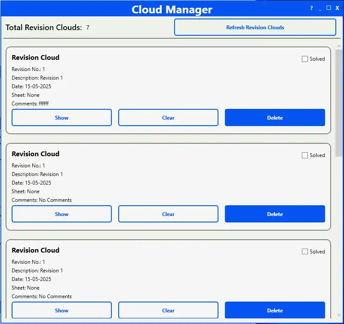Show the second revision cloud
The image size is (344, 324).
(61, 214)
